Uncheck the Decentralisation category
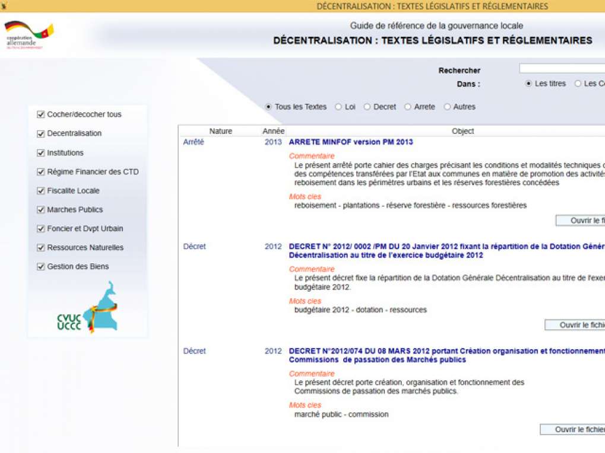The image size is (605, 453). (x=41, y=133)
